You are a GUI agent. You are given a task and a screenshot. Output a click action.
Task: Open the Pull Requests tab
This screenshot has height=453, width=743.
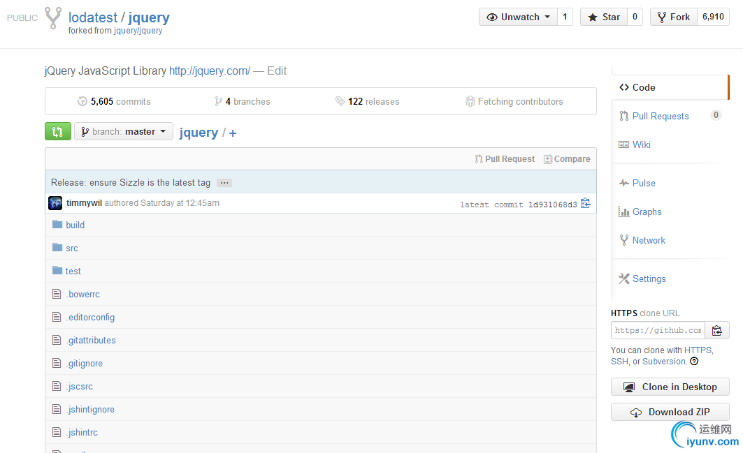[661, 116]
